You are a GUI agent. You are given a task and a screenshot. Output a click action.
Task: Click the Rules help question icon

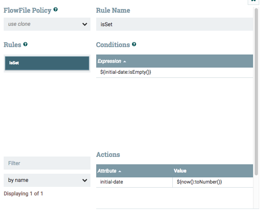(25, 44)
